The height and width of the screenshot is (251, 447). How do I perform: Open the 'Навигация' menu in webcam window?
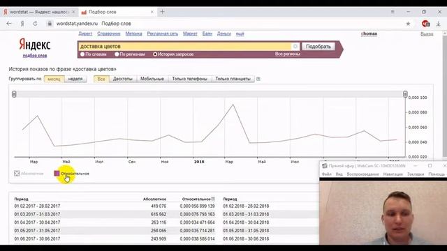click(x=393, y=174)
